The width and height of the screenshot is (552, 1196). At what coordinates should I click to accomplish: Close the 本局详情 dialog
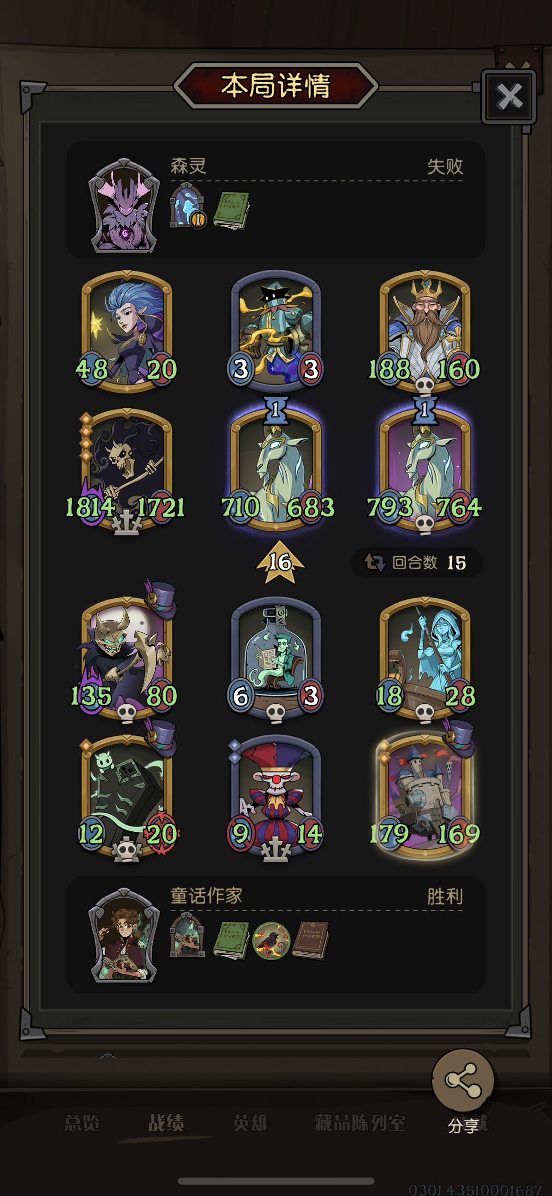pos(509,97)
